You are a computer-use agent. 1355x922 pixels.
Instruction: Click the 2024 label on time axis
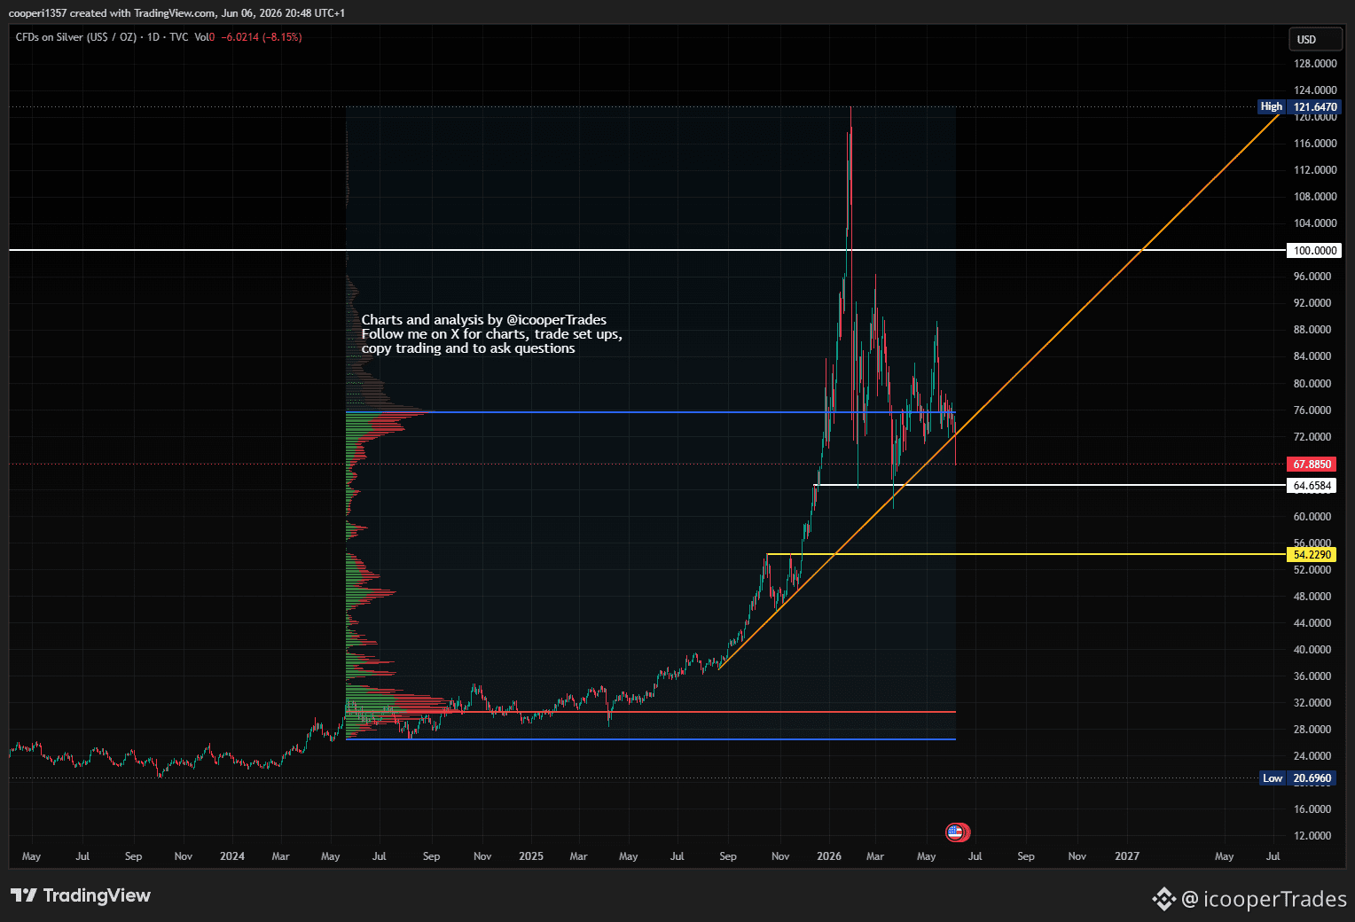tap(232, 856)
